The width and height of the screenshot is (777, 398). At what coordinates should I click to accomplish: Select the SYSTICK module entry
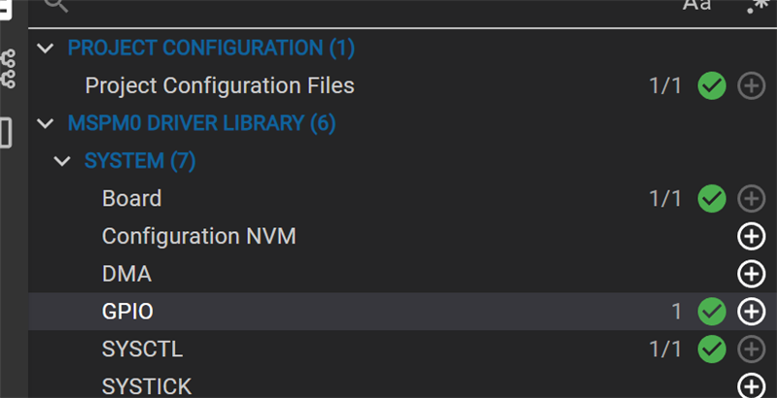tap(146, 385)
